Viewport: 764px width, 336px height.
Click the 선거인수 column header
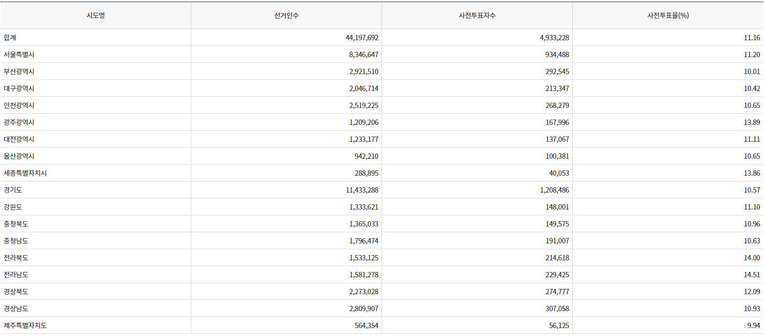(x=286, y=15)
